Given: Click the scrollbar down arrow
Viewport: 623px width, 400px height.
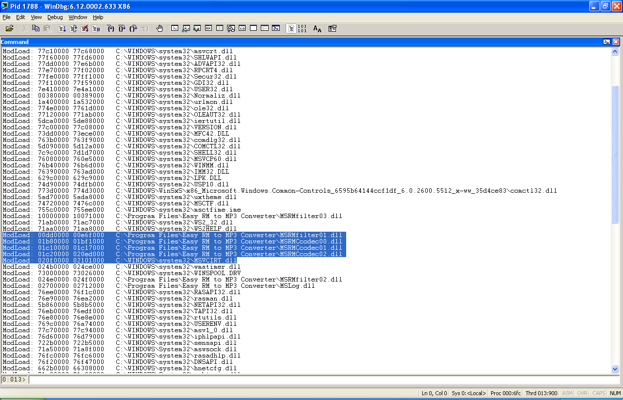Looking at the screenshot, I should point(615,369).
